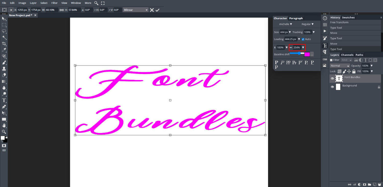This screenshot has height=187, width=383.
Task: Confirm the transform with checkmark
Action: pyautogui.click(x=158, y=10)
